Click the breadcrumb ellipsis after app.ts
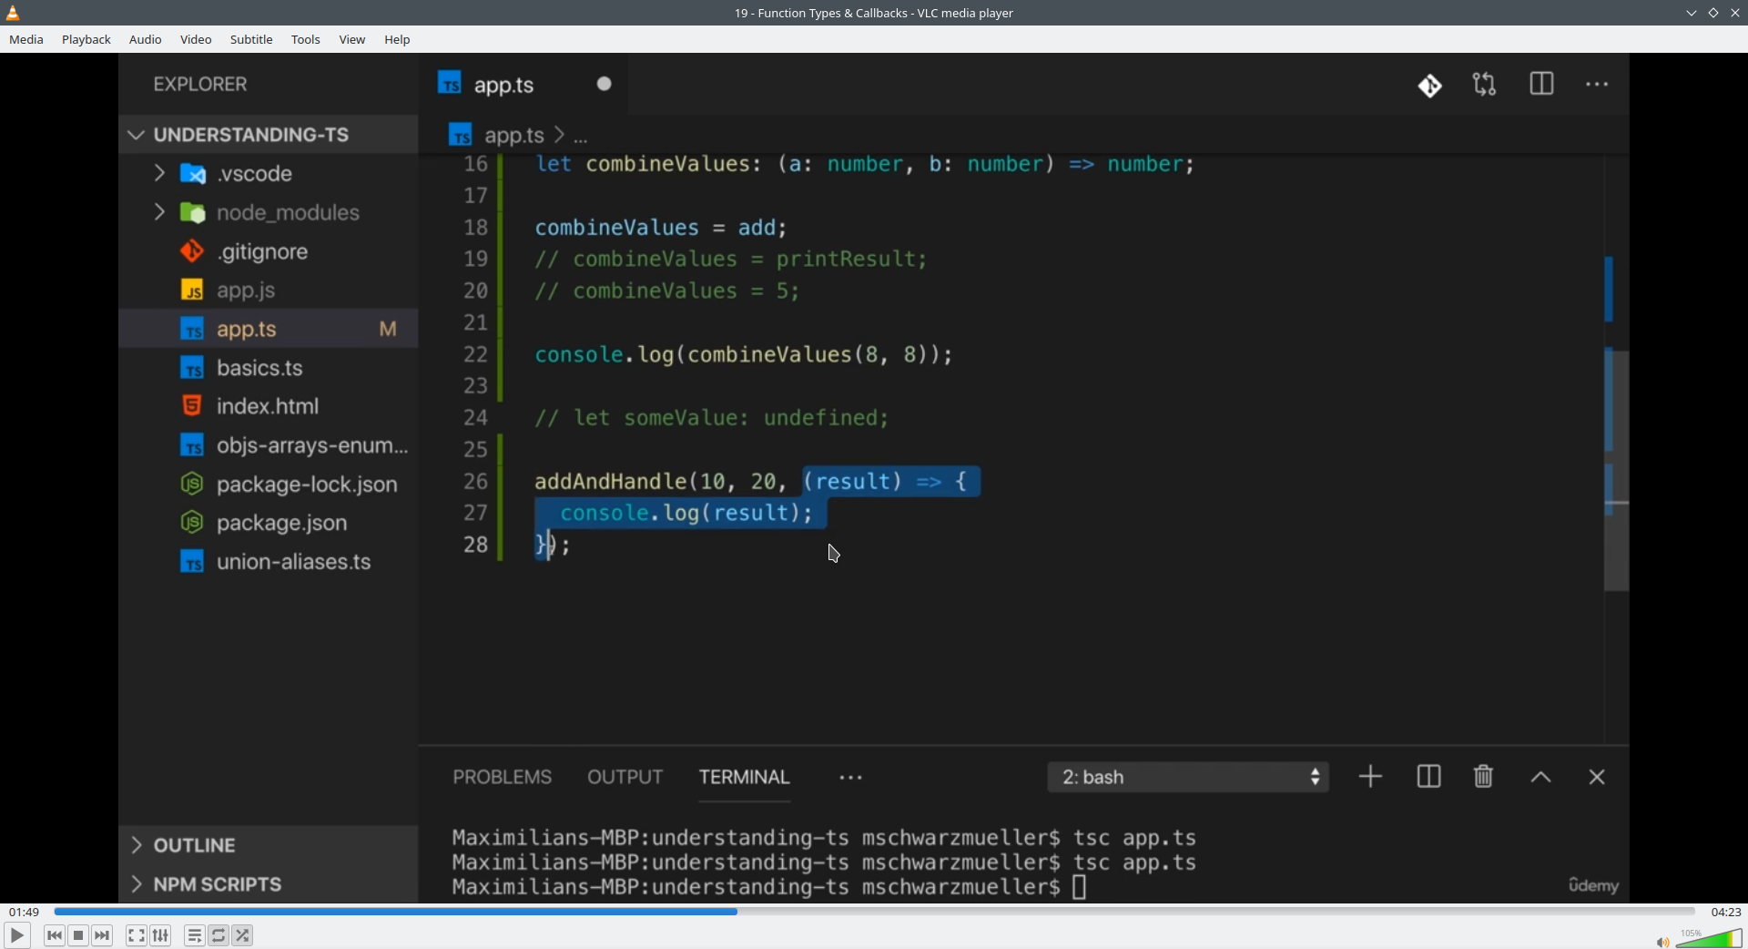Screen dimensions: 1748x949 [582, 138]
